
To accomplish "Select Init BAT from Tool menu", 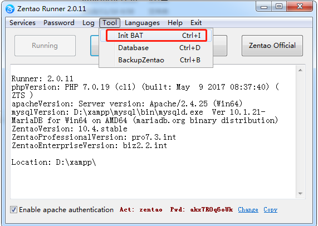I will coord(156,36).
